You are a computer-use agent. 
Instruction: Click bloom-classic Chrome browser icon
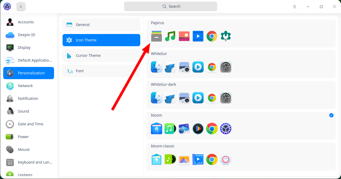(x=212, y=159)
